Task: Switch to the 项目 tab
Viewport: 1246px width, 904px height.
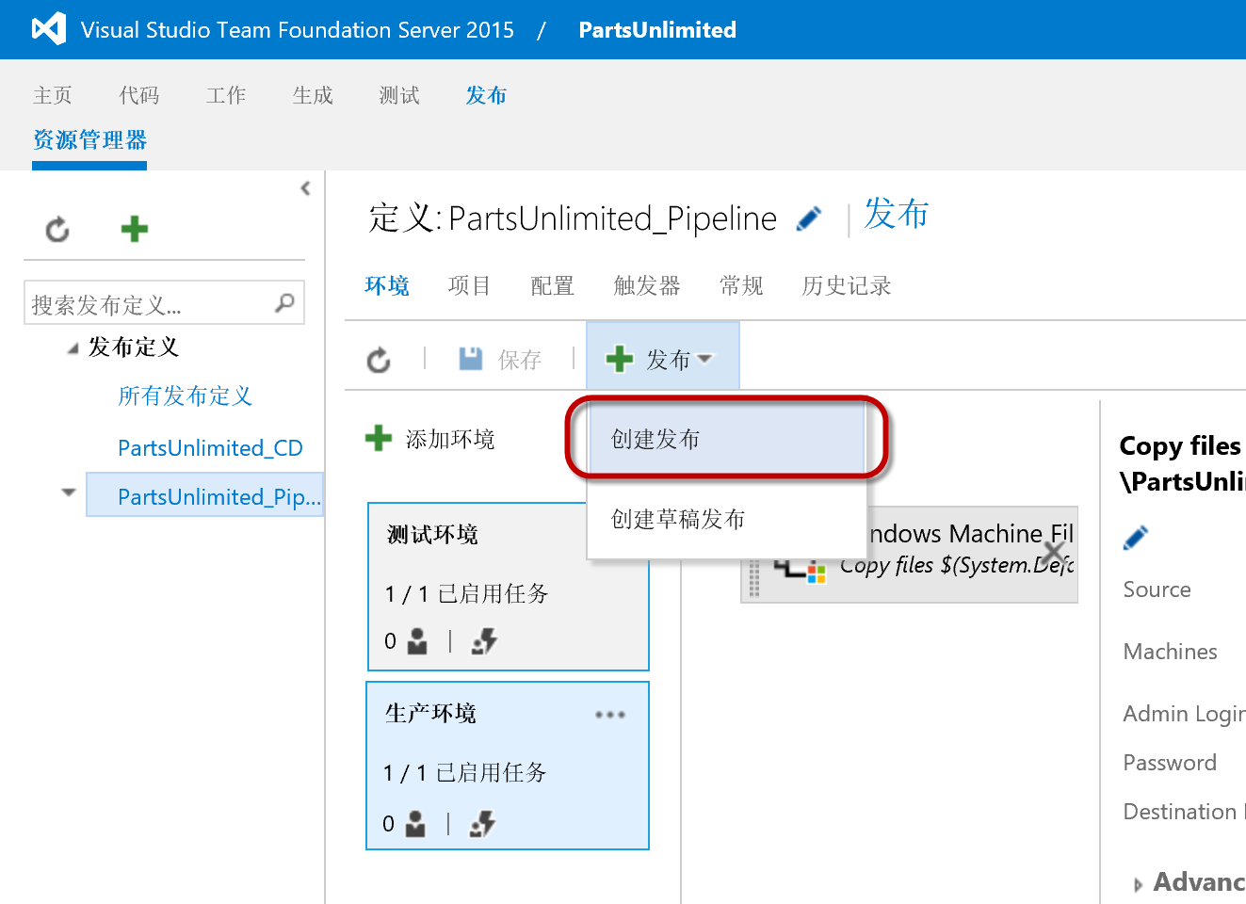Action: pyautogui.click(x=470, y=285)
